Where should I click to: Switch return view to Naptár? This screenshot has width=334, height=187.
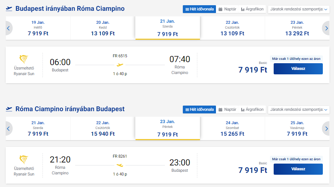coord(227,109)
